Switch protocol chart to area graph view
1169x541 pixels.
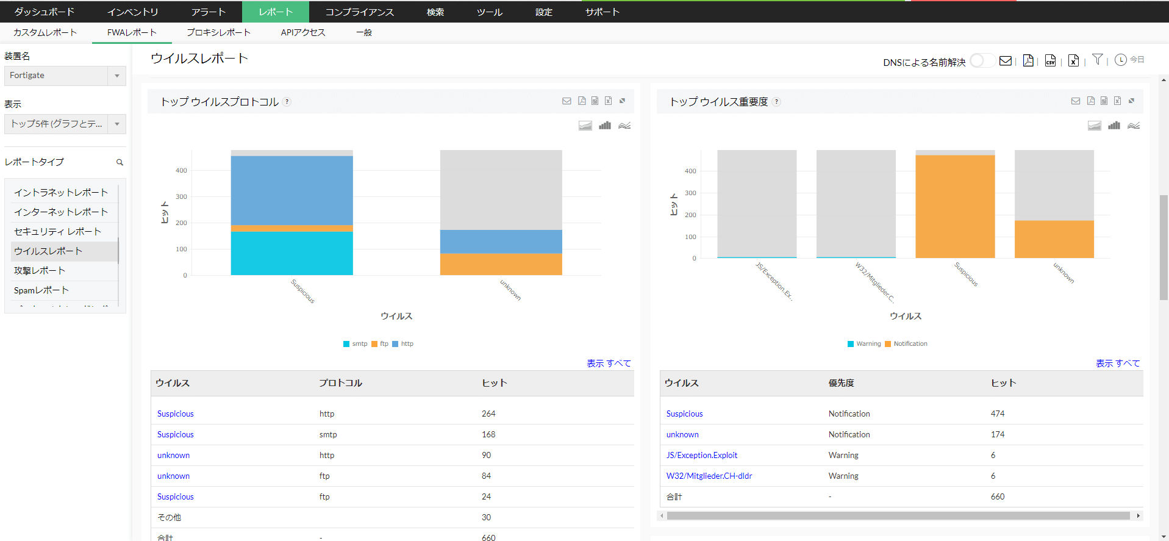[585, 126]
